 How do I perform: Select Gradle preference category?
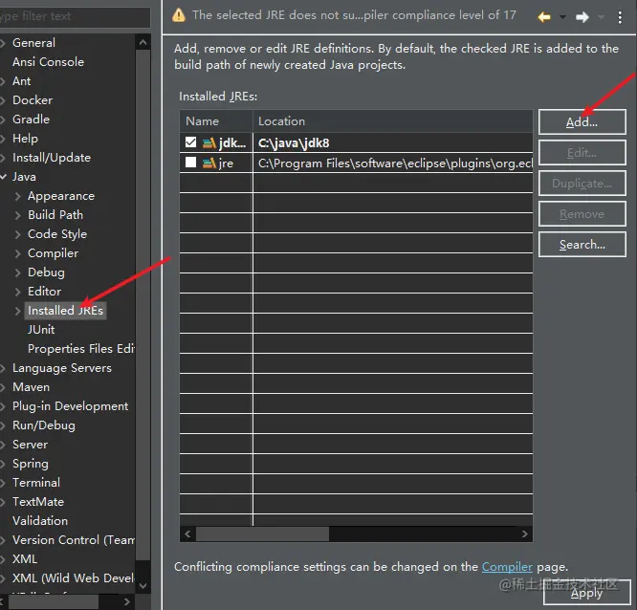click(31, 119)
